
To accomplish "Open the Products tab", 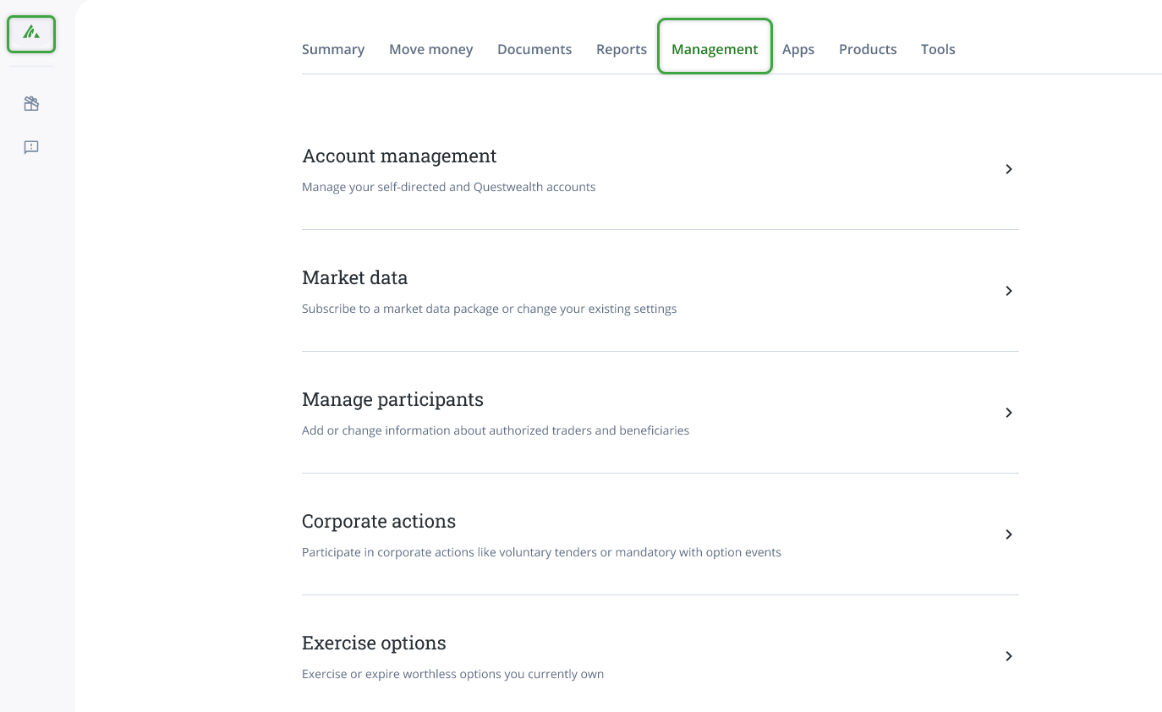I will tap(868, 49).
